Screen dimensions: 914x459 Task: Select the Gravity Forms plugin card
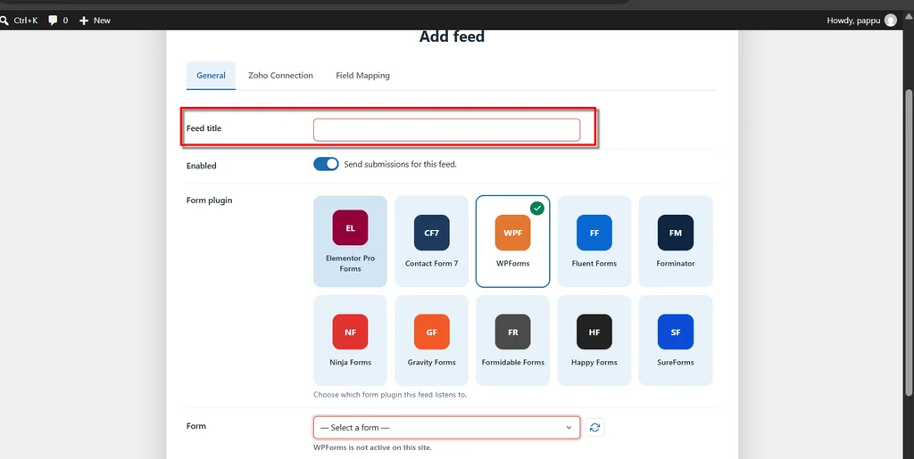click(431, 340)
